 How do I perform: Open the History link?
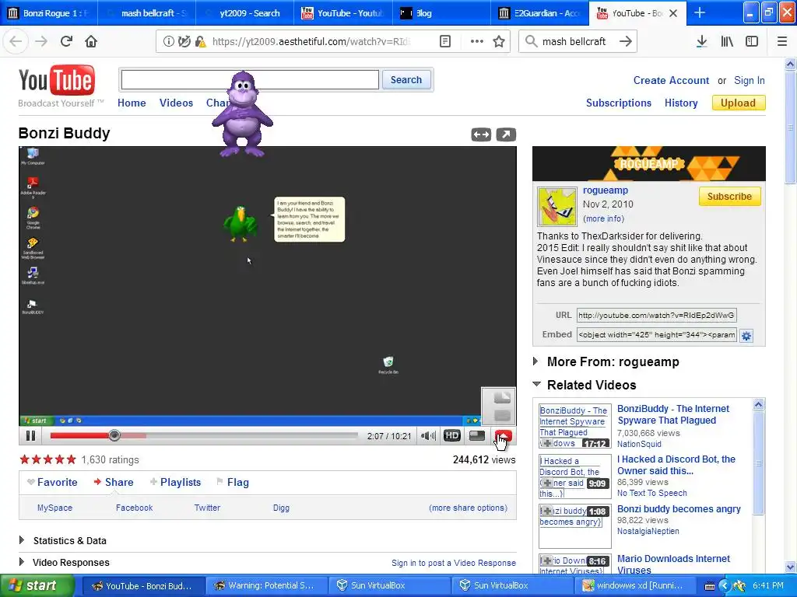tap(681, 103)
